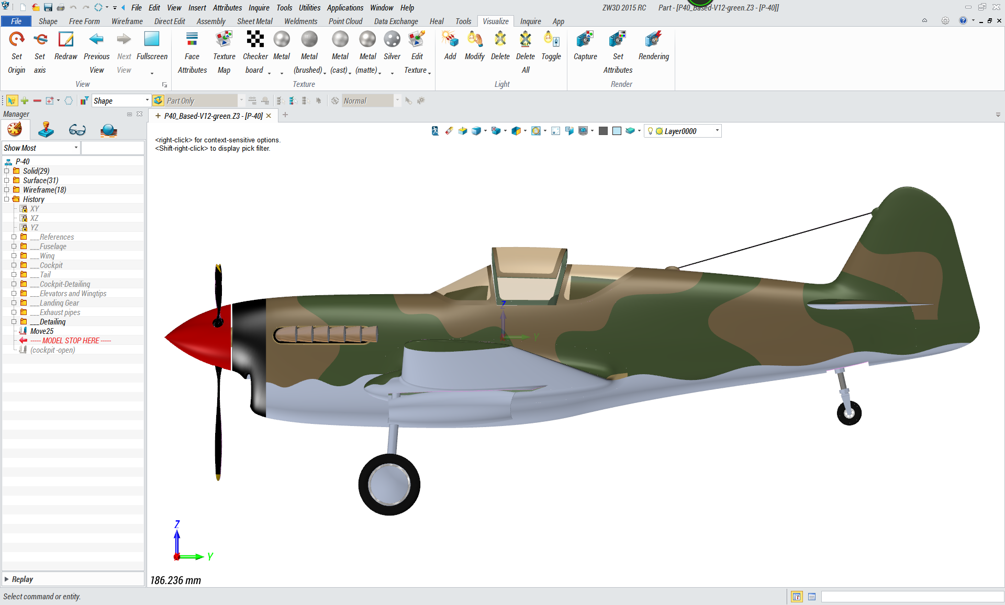Apply the Silver texture
This screenshot has height=605, width=1005.
(x=392, y=40)
